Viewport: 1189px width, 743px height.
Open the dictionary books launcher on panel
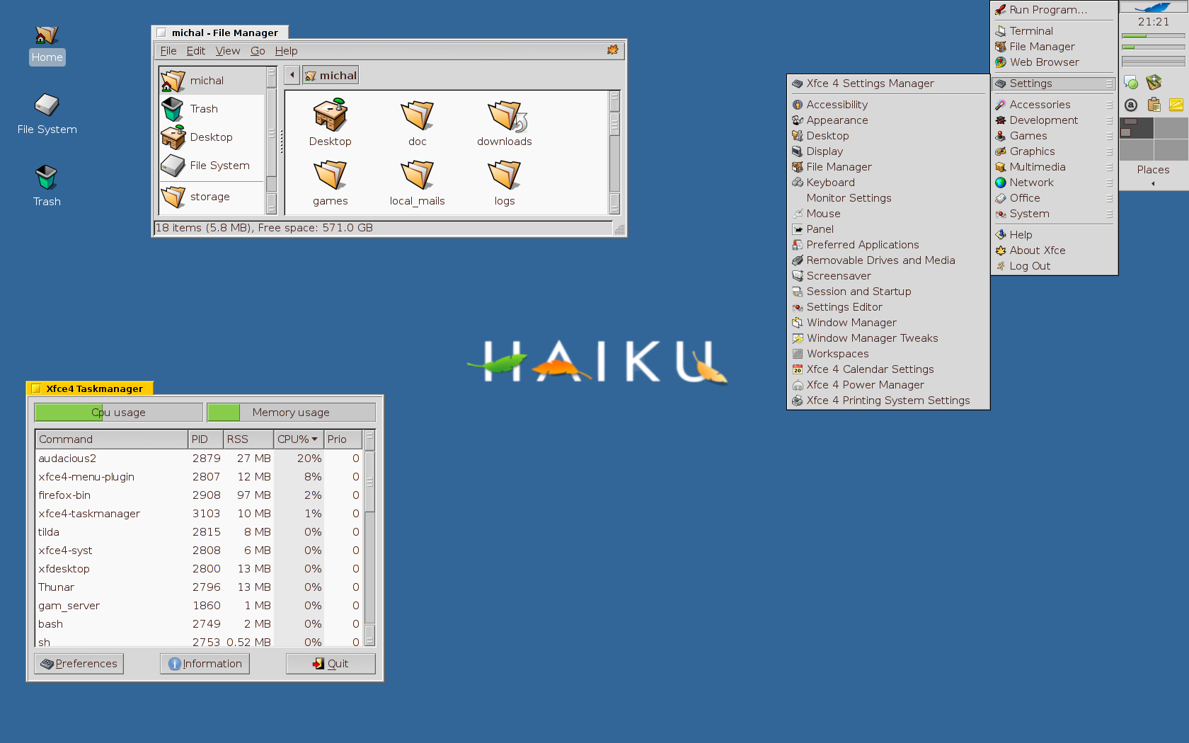tap(1154, 83)
